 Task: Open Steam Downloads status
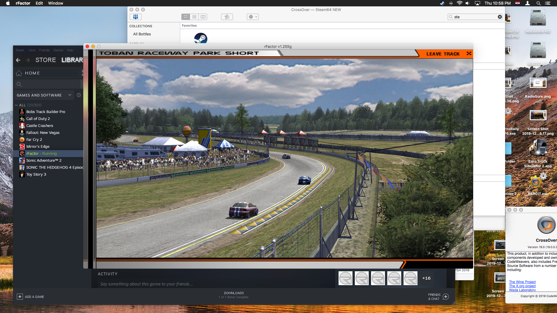click(234, 295)
